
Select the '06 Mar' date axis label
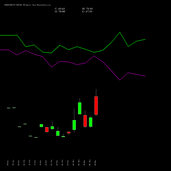[90, 162]
